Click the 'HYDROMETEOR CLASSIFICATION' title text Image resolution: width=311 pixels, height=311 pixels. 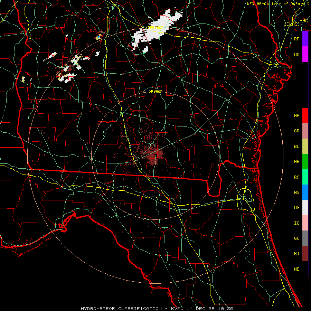click(x=121, y=309)
